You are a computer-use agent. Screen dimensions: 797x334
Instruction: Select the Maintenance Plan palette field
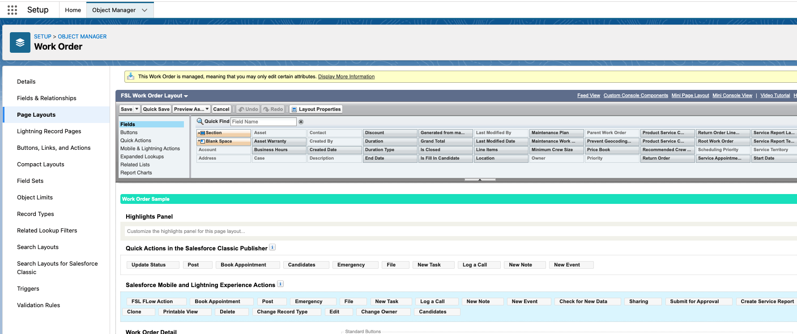(x=557, y=133)
